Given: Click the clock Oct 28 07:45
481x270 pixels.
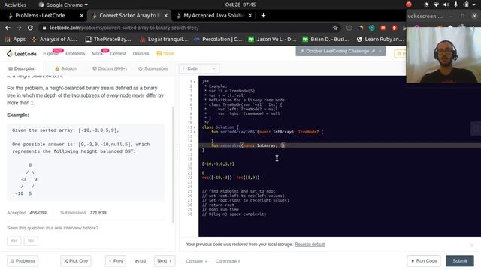Looking at the screenshot, I should [240, 4].
